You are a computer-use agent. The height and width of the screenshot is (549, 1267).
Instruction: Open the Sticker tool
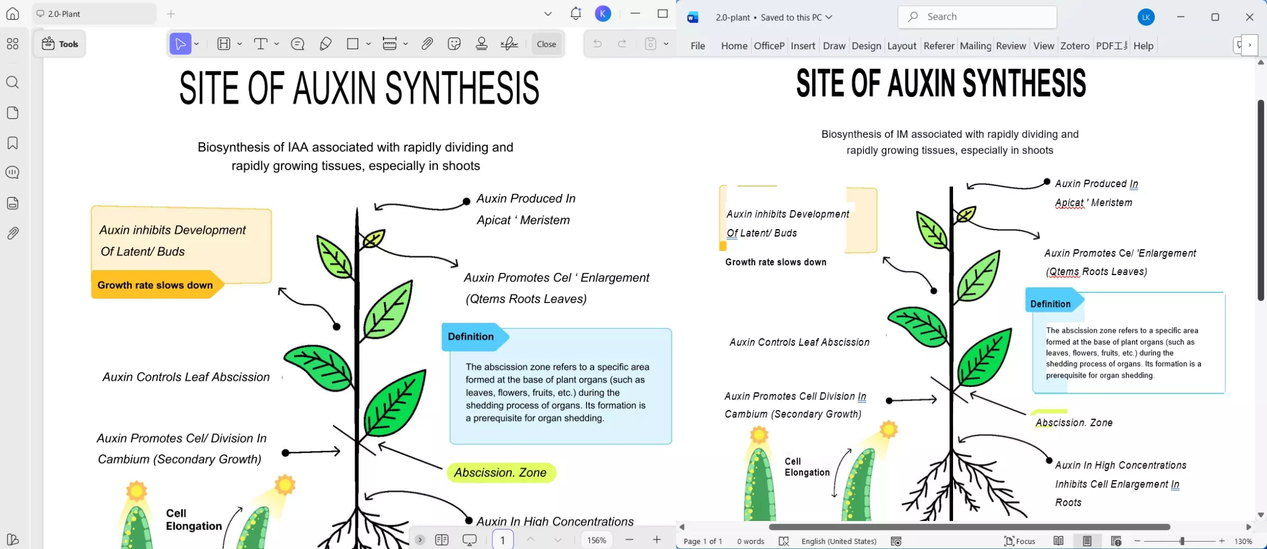(454, 44)
